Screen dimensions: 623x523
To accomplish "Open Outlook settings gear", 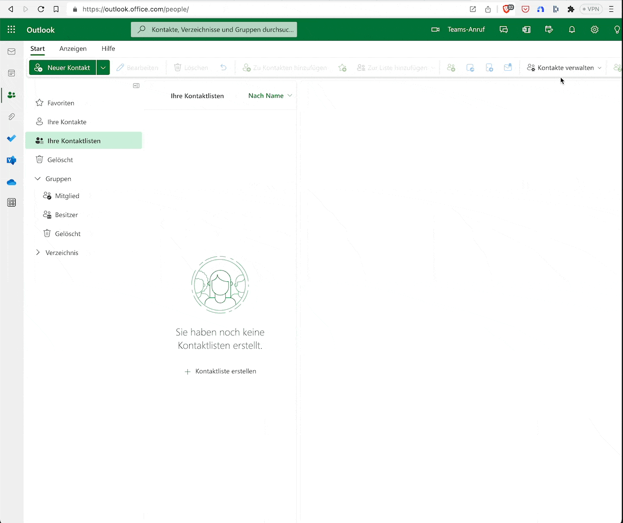I will [x=595, y=30].
